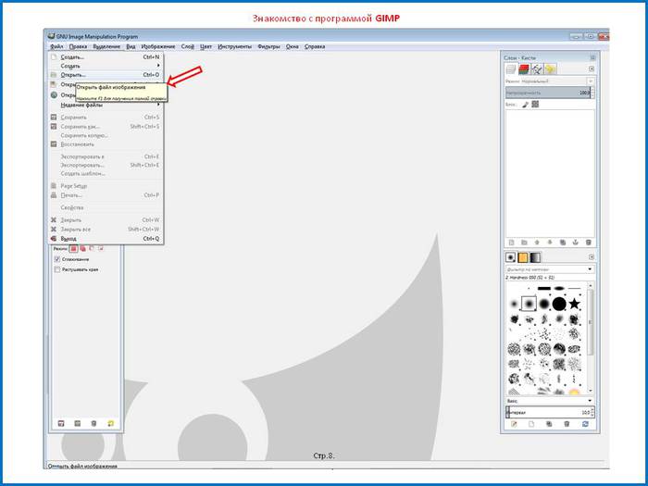Anchor floating layer icon

(x=575, y=243)
